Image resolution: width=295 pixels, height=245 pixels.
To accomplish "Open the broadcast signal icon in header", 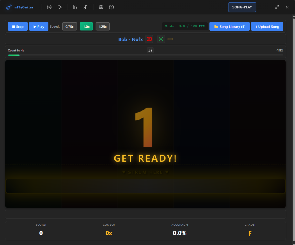I will click(49, 7).
